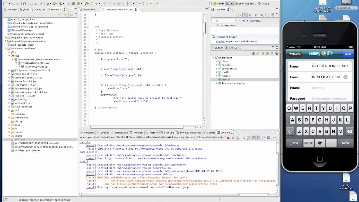Click Add Buildfiles with Search icon in Ant view
The height and width of the screenshot is (202, 359).
(x=258, y=53)
